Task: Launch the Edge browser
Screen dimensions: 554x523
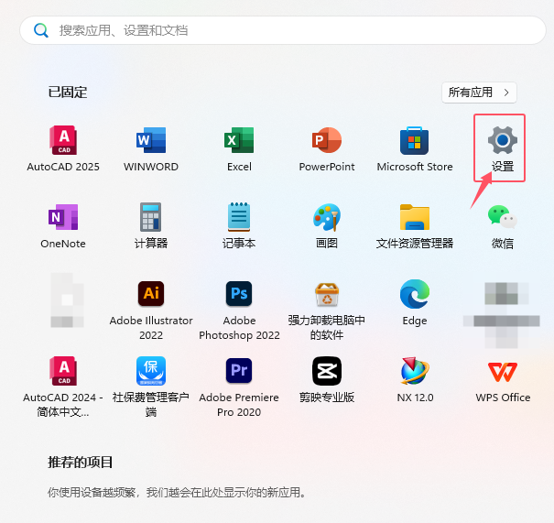Action: (415, 302)
